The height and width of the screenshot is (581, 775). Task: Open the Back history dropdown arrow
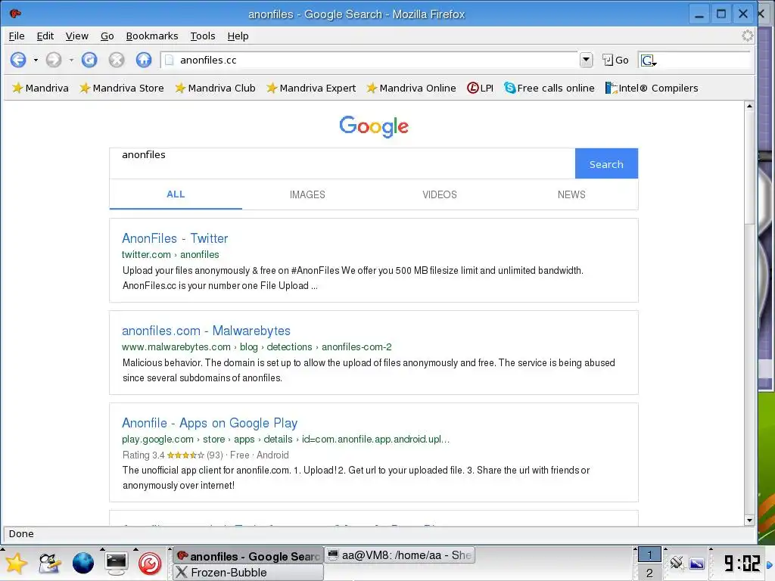(x=36, y=61)
